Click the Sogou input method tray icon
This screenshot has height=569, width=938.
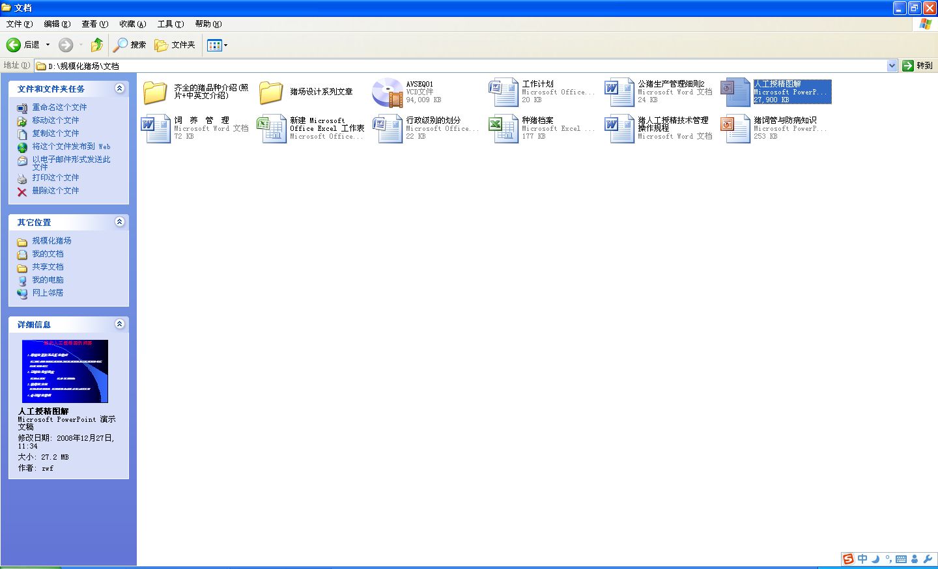click(847, 559)
